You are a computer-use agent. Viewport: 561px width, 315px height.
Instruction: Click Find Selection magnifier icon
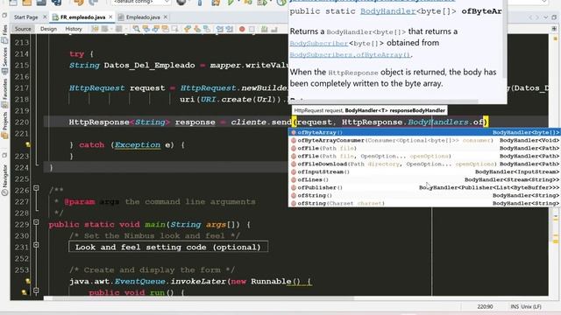(137, 29)
